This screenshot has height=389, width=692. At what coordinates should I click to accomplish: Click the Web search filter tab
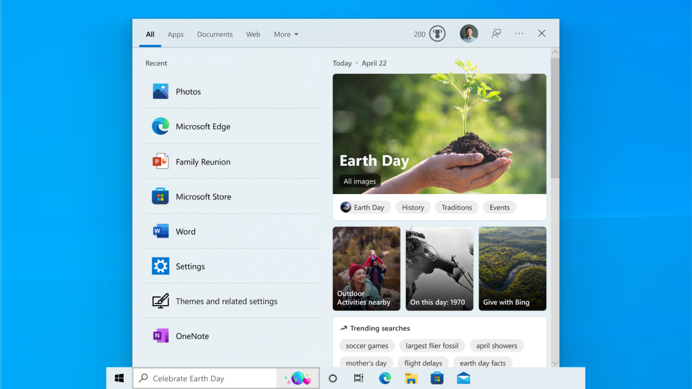click(253, 34)
